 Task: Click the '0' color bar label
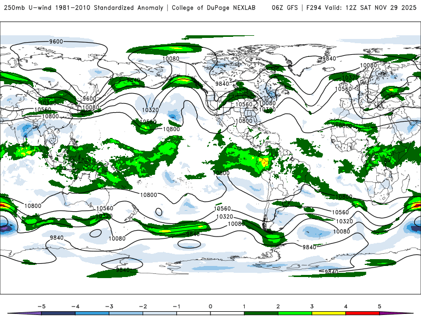coord(210,307)
